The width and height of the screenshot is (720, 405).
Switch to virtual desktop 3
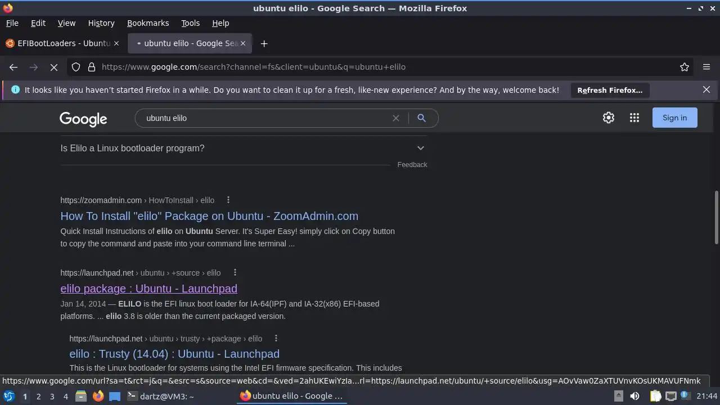52,396
